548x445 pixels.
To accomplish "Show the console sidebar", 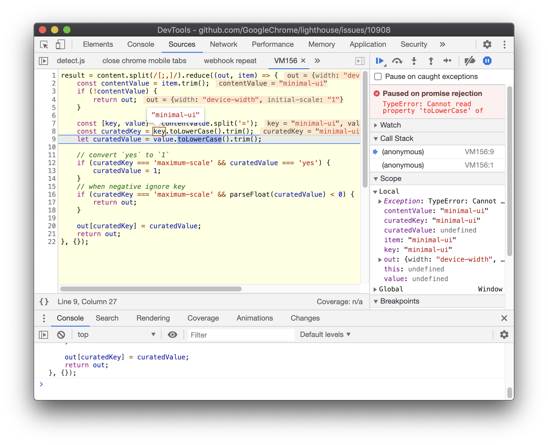I will coord(43,335).
